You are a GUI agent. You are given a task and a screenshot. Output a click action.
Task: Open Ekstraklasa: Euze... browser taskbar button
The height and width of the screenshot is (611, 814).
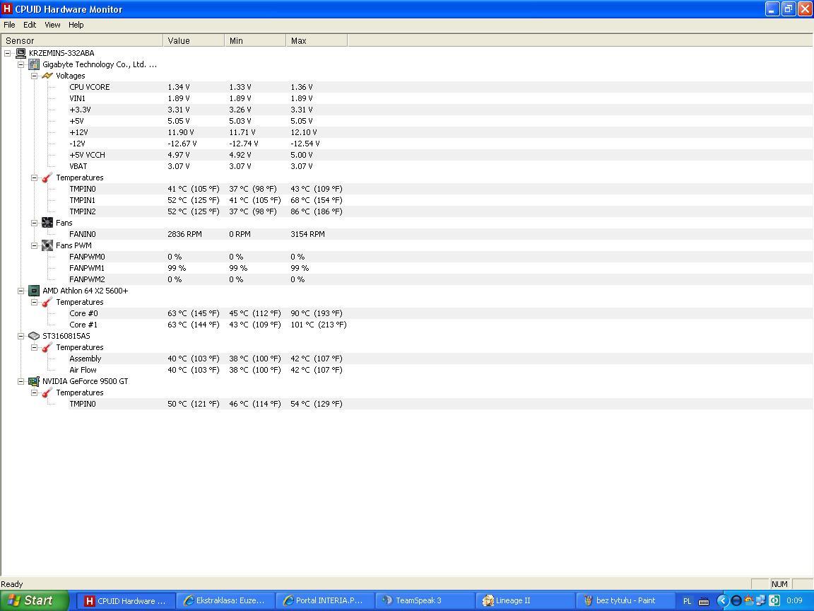pos(225,600)
